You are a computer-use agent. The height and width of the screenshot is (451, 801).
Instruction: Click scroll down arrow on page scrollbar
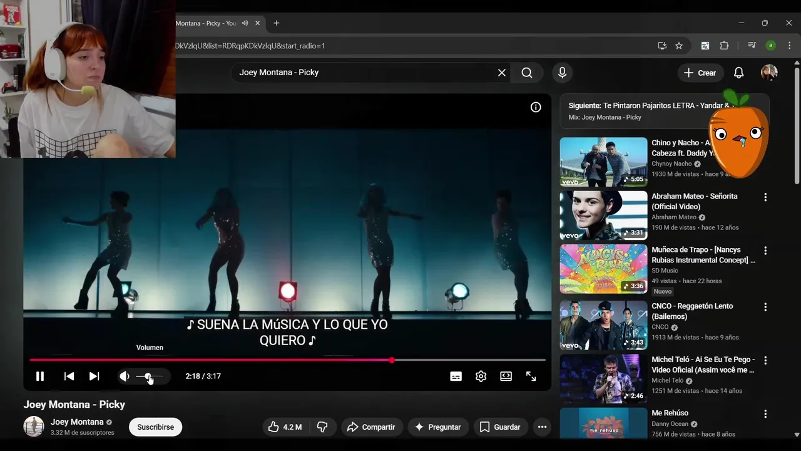(x=797, y=434)
